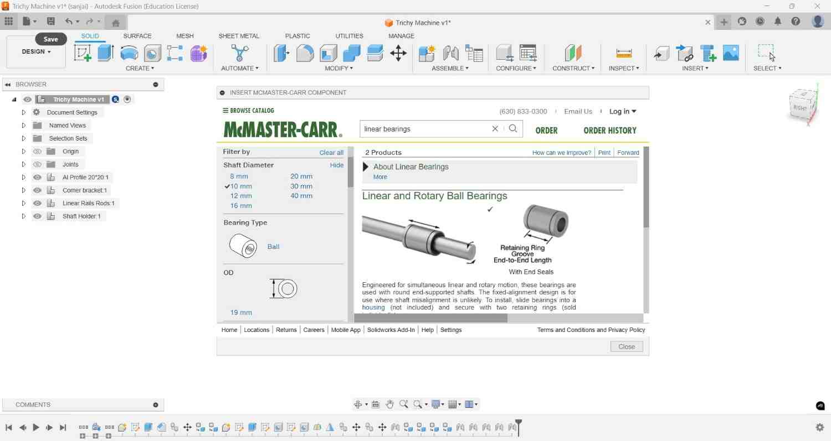Insert a Canvas image
This screenshot has width=831, height=441.
731,53
